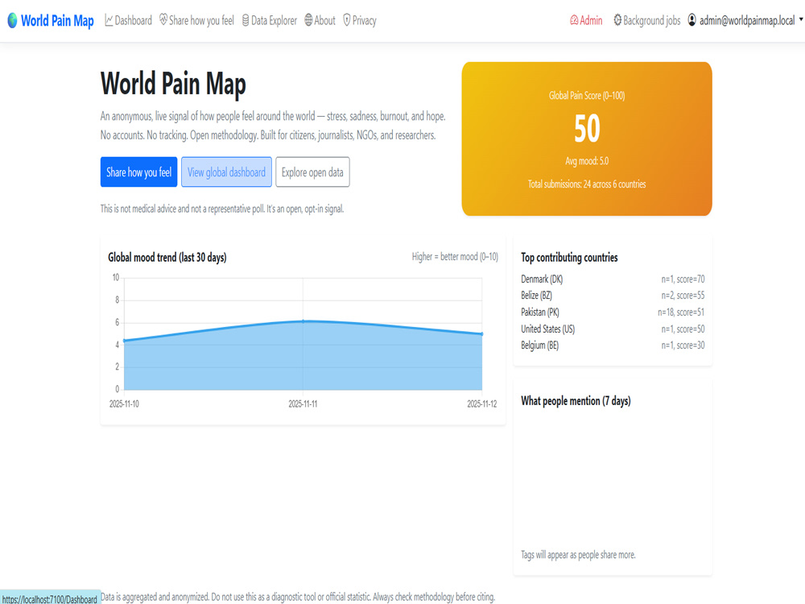Click the Avg mood: 5.0 text
This screenshot has width=805, height=604.
click(x=587, y=161)
